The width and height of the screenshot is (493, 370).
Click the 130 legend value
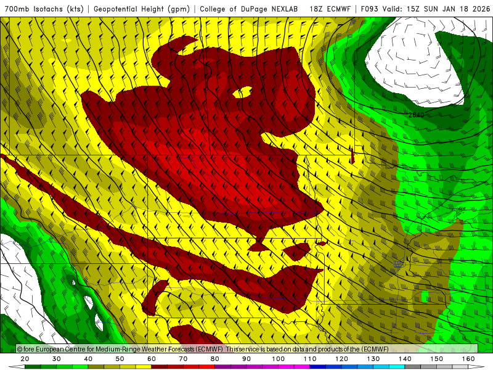pyautogui.click(x=373, y=359)
